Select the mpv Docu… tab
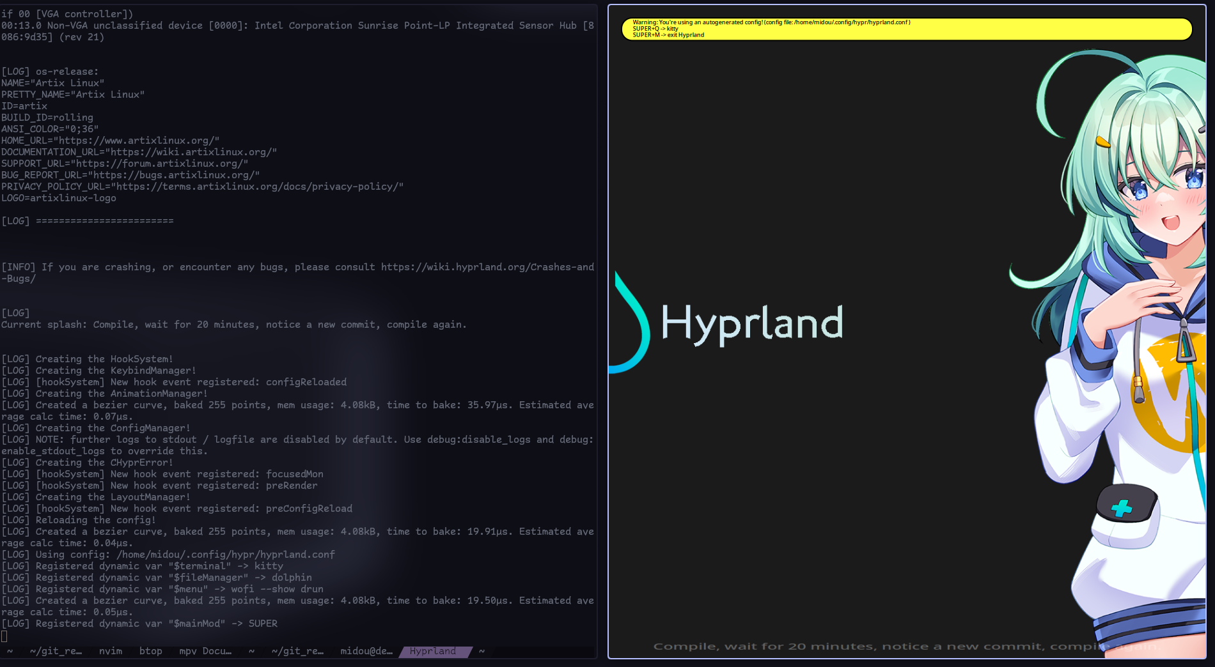 [205, 651]
